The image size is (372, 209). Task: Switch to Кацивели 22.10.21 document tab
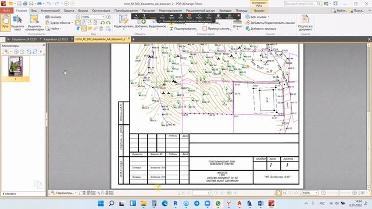click(56, 39)
